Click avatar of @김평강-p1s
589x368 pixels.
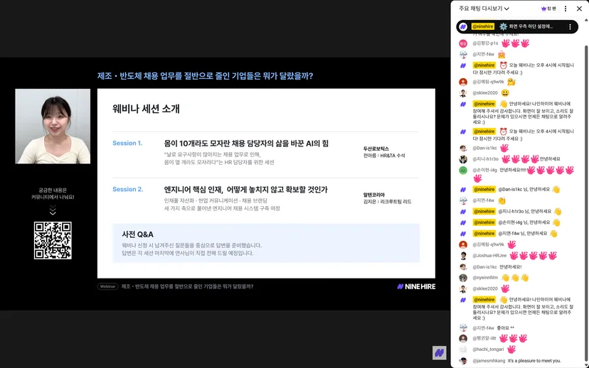[463, 43]
